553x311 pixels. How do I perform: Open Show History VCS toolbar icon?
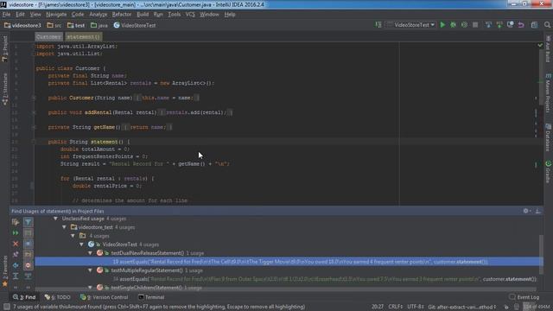511,25
